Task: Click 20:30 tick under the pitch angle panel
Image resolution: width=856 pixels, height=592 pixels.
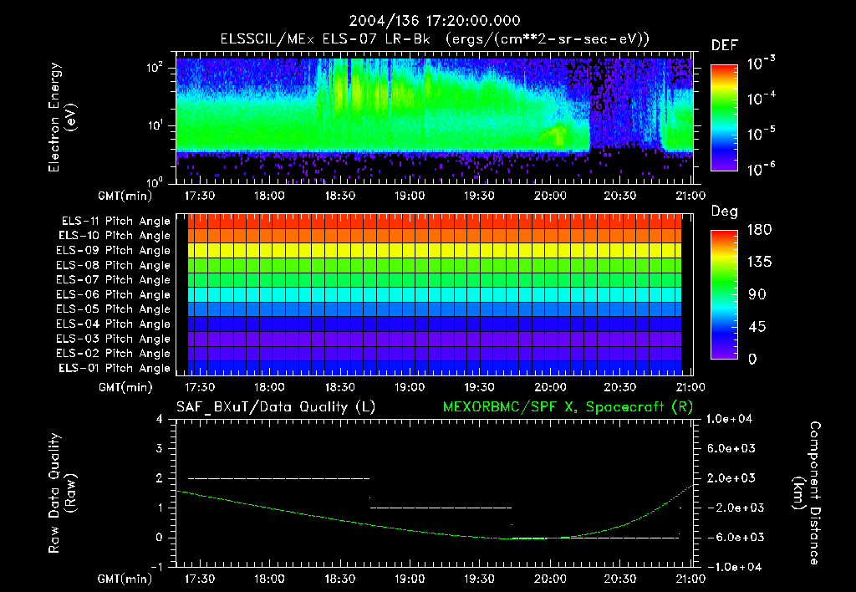Action: 619,387
